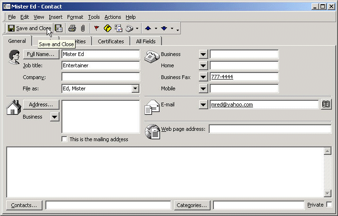This screenshot has width=338, height=216.
Task: Click the yellow Display Map of Address icon
Action: pyautogui.click(x=108, y=28)
